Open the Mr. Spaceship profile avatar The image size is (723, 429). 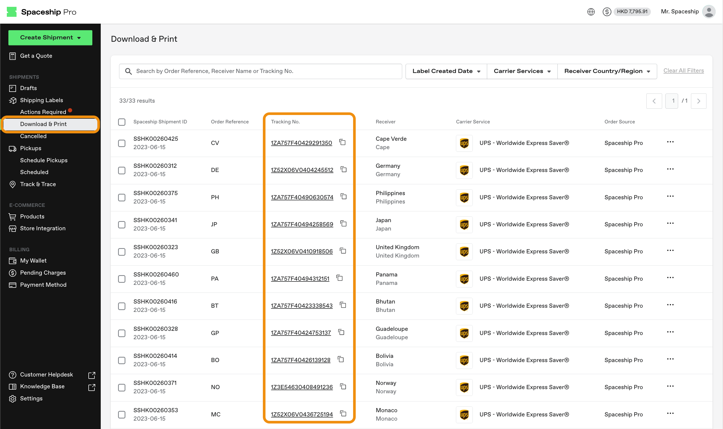click(709, 12)
